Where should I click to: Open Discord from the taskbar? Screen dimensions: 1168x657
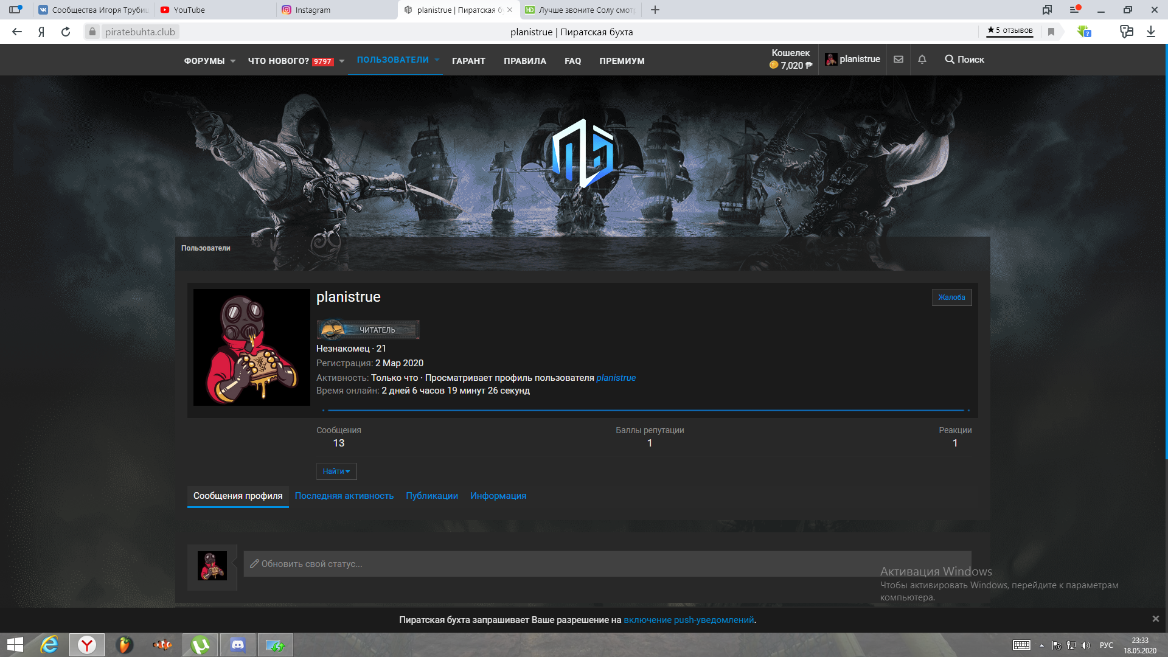[x=238, y=645]
